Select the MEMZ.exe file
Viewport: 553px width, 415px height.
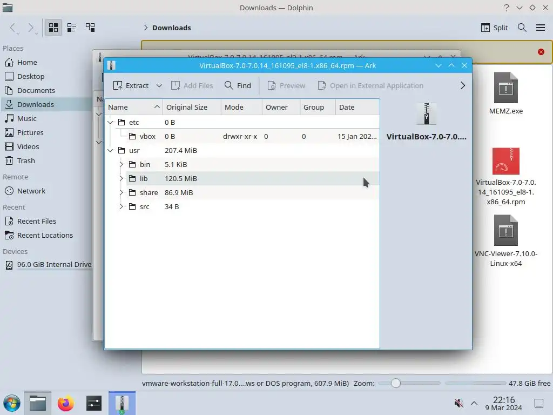coord(505,93)
